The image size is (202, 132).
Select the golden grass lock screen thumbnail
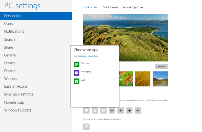click(143, 79)
